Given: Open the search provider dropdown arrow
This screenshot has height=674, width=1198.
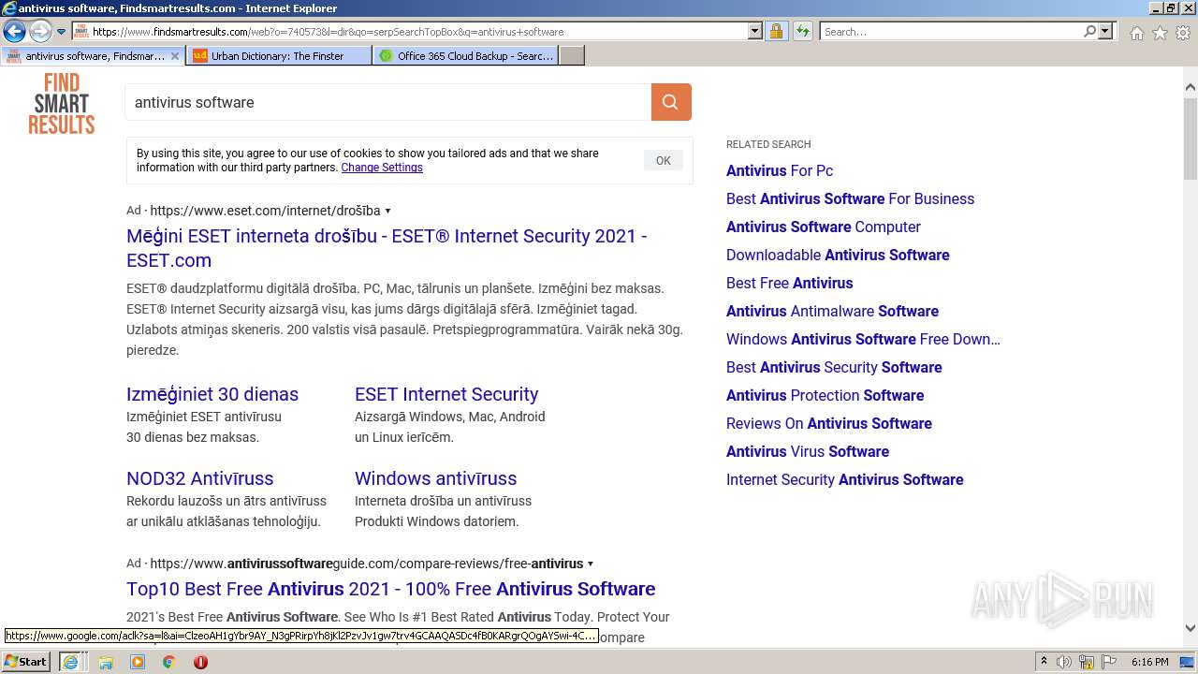Looking at the screenshot, I should 1105,32.
